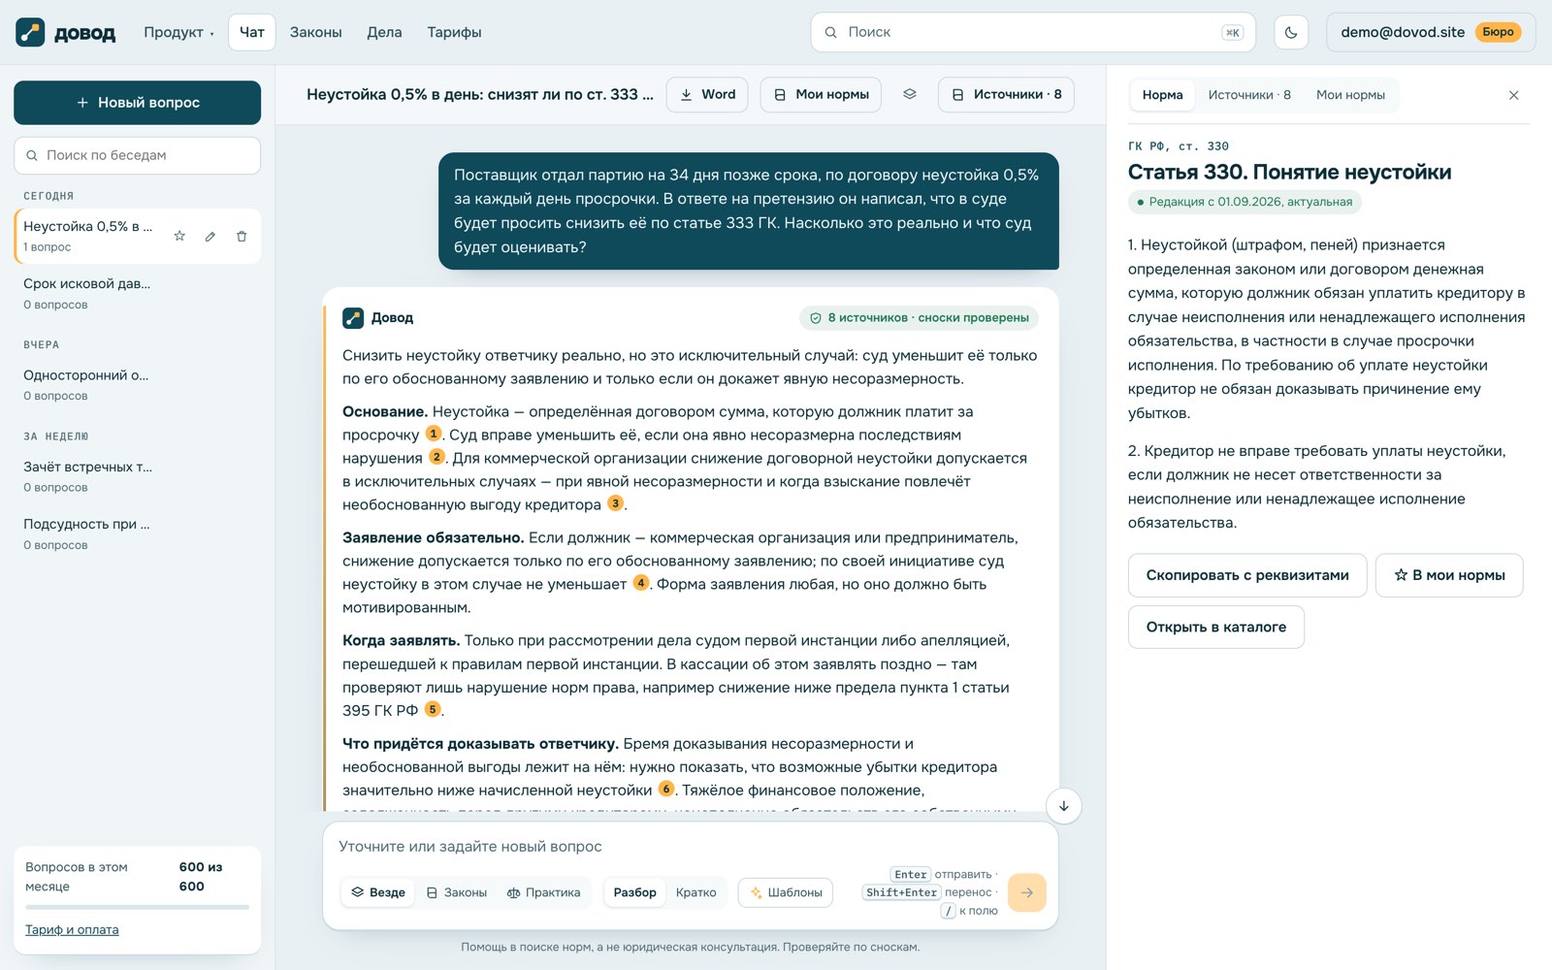Open the Шаблоны templates button
1552x970 pixels.
click(x=786, y=892)
